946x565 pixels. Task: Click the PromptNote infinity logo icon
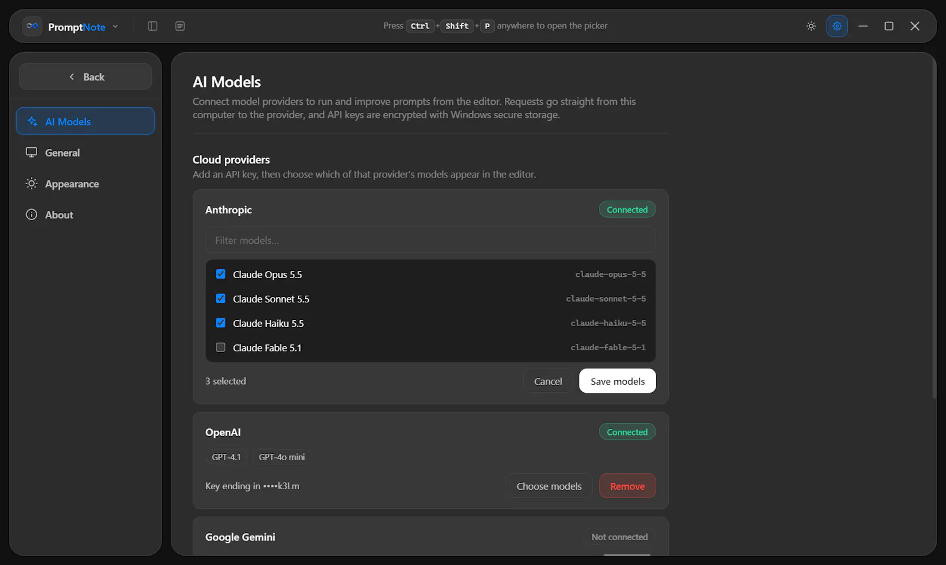(x=32, y=26)
